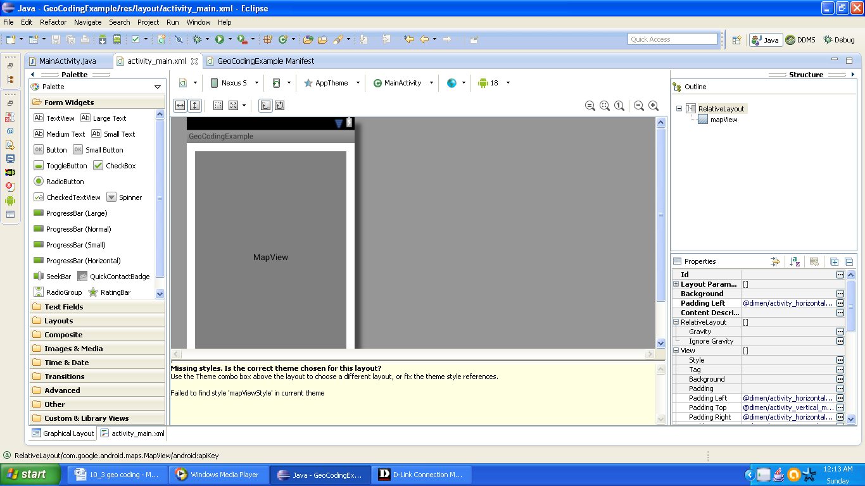Click the ellipsis button for Id property
Screen dimensions: 865x486
coord(840,275)
